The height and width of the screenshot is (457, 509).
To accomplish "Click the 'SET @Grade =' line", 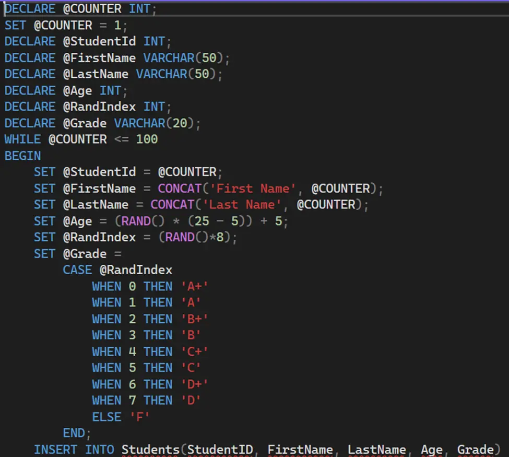I will click(x=78, y=254).
